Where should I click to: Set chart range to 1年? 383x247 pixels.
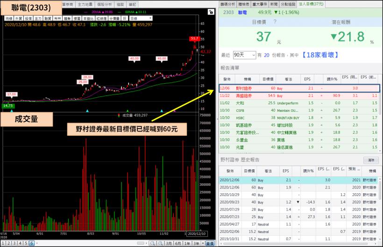(x=187, y=243)
